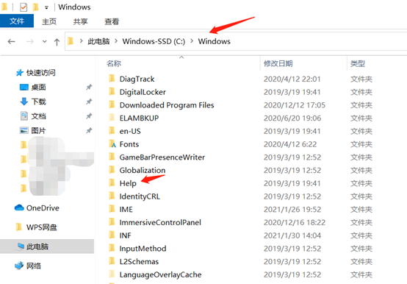Open the 共享 ribbon tab
The height and width of the screenshot is (284, 407).
[80, 21]
